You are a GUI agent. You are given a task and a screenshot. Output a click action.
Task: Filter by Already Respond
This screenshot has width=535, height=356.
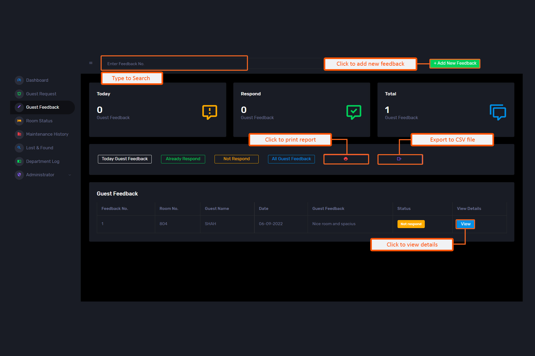tap(183, 159)
